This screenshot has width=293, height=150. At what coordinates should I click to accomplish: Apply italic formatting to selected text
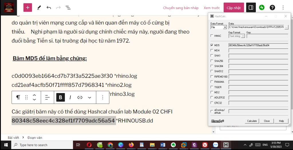[70, 97]
